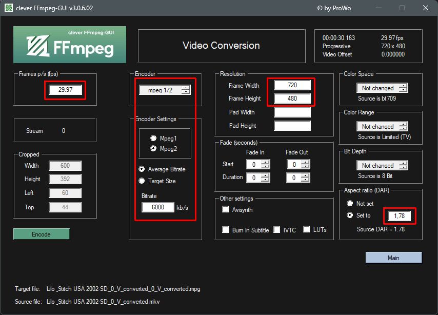Click the 'Source is Limited (TV)' text
Screen dimensions: 438x315
[x=384, y=137]
